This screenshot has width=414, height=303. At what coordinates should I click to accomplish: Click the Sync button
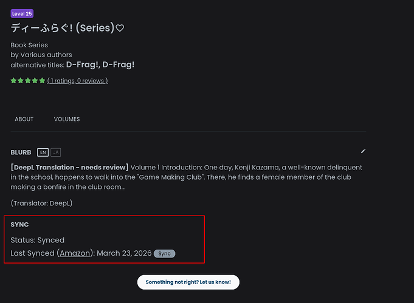pyautogui.click(x=164, y=253)
